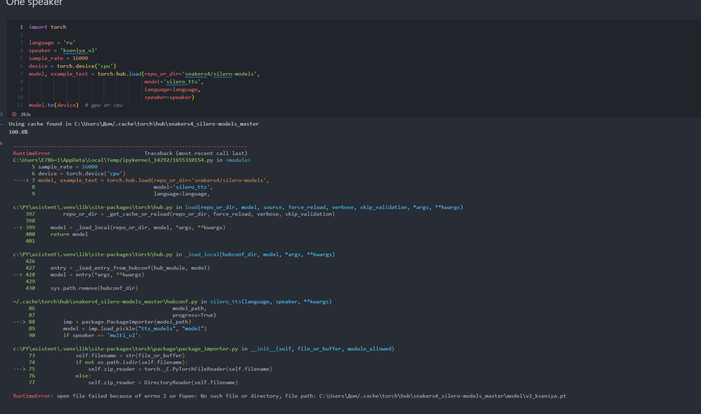The height and width of the screenshot is (414, 701).
Task: Click the RuntimeError label in the traceback
Action: click(x=31, y=153)
